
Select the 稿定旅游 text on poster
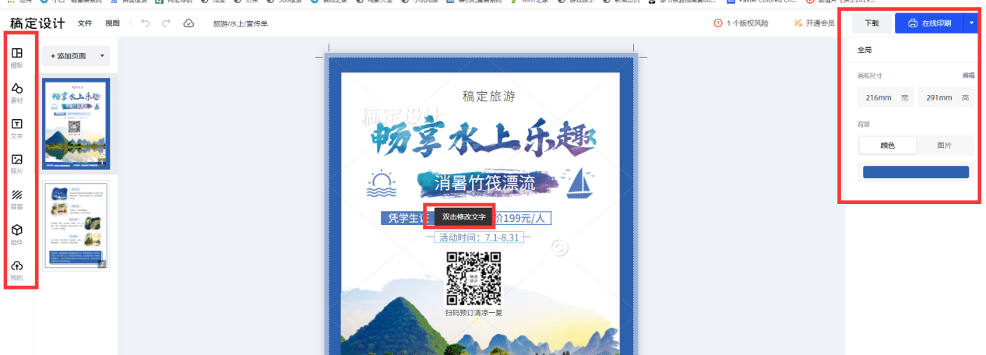[489, 96]
